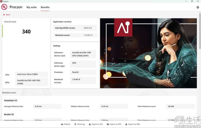The height and width of the screenshot is (128, 201).
Task: Choose Export as file
Action: [x=97, y=124]
